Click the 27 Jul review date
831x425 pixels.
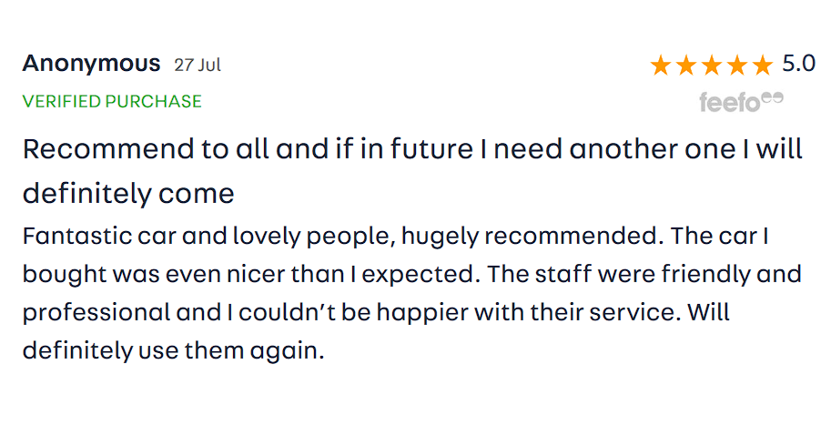198,66
